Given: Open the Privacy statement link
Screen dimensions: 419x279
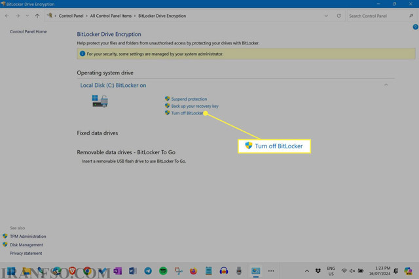Looking at the screenshot, I should (x=26, y=254).
